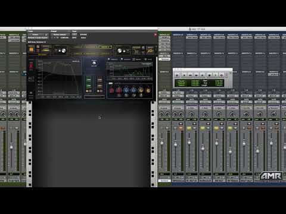Click the small toggle above the red knobs
Viewport: 286px width, 214px height.
coord(111,83)
